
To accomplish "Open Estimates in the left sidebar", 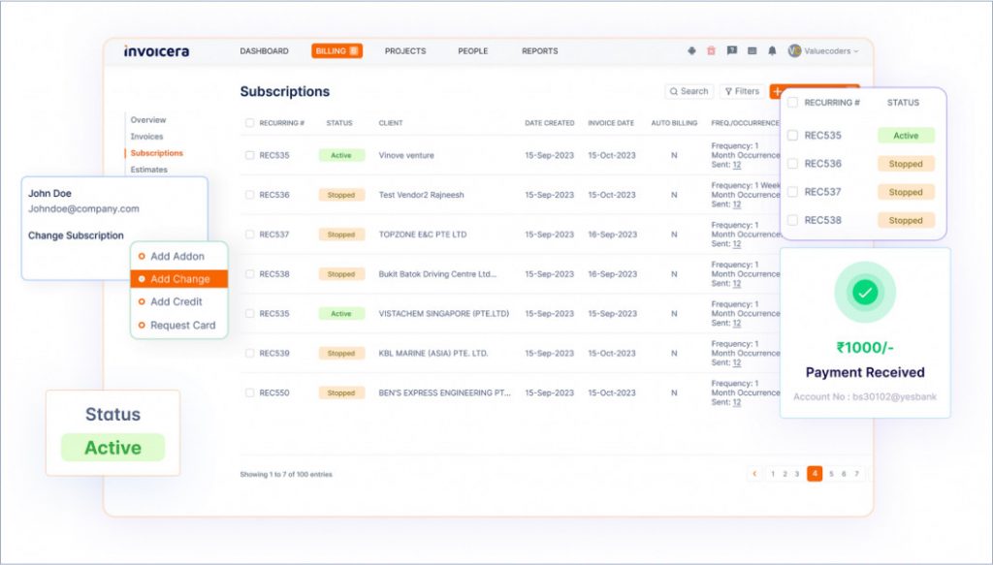I will (x=148, y=170).
